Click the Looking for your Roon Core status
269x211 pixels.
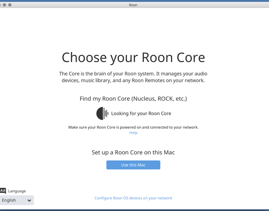click(141, 114)
